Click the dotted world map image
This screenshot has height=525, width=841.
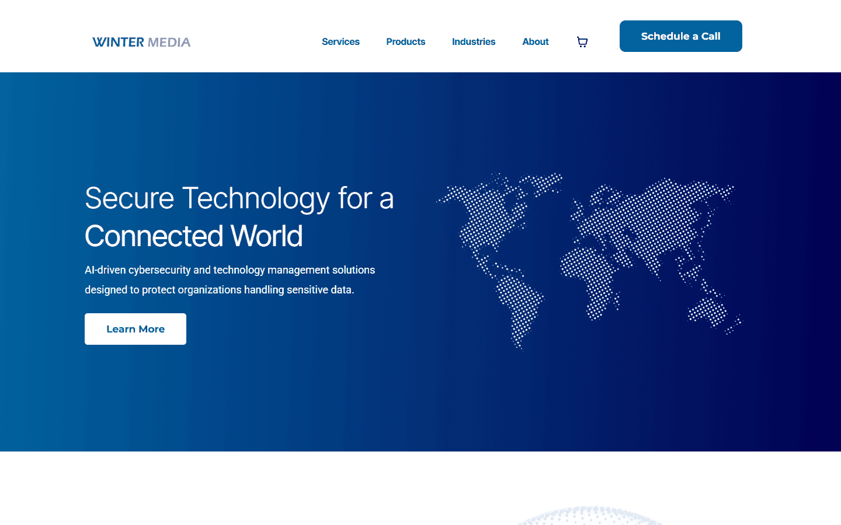click(x=589, y=262)
